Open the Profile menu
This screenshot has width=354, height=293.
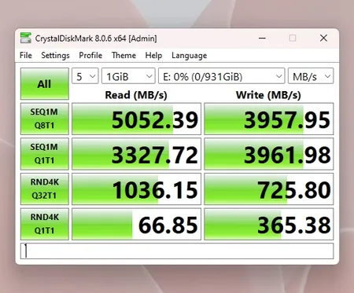pyautogui.click(x=90, y=55)
